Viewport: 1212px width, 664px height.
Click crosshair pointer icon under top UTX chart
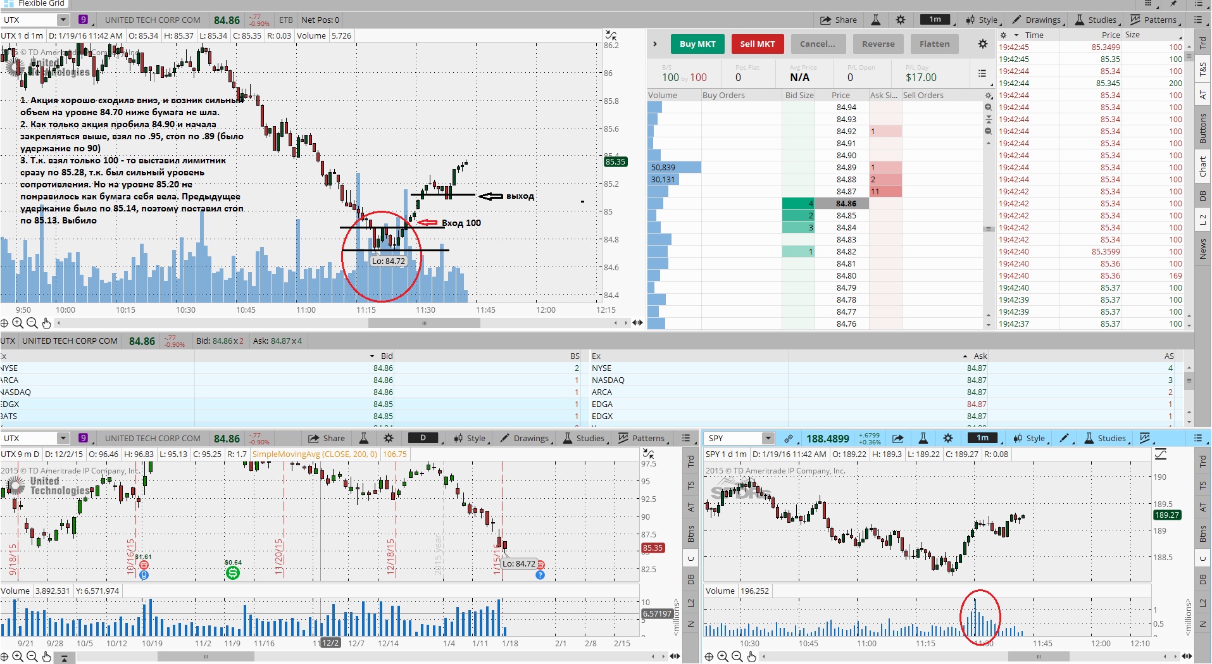click(4, 323)
